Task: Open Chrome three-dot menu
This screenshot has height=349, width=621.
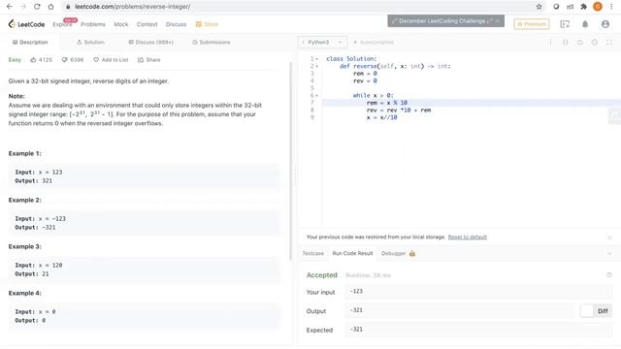Action: pyautogui.click(x=611, y=7)
